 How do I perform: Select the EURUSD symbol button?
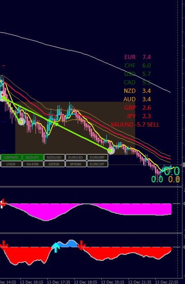76,157
